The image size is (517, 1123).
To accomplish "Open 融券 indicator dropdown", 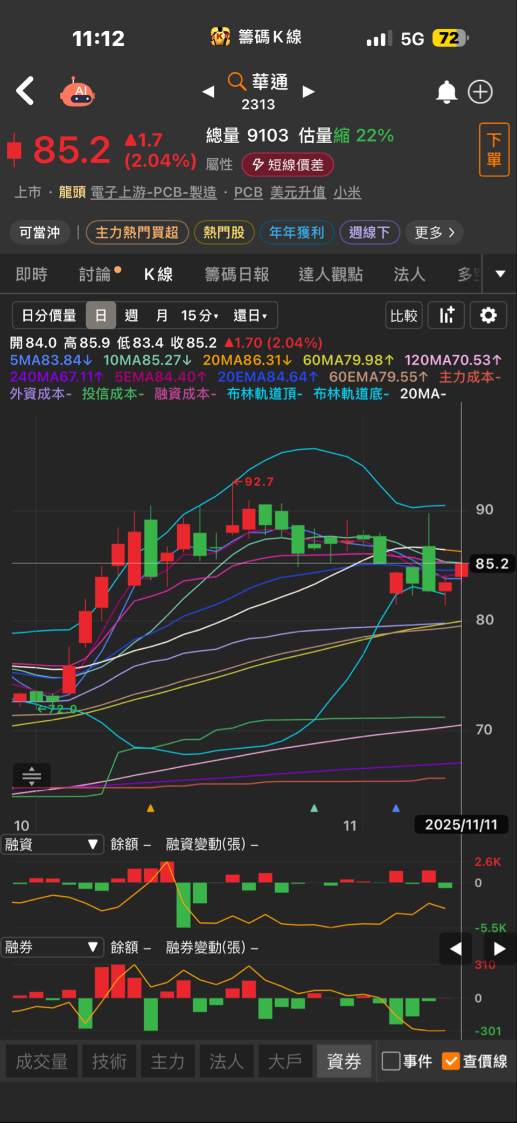I will pos(52,947).
